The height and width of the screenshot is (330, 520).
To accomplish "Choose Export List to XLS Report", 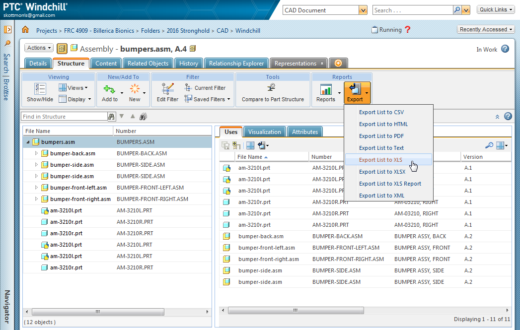I will pyautogui.click(x=390, y=184).
